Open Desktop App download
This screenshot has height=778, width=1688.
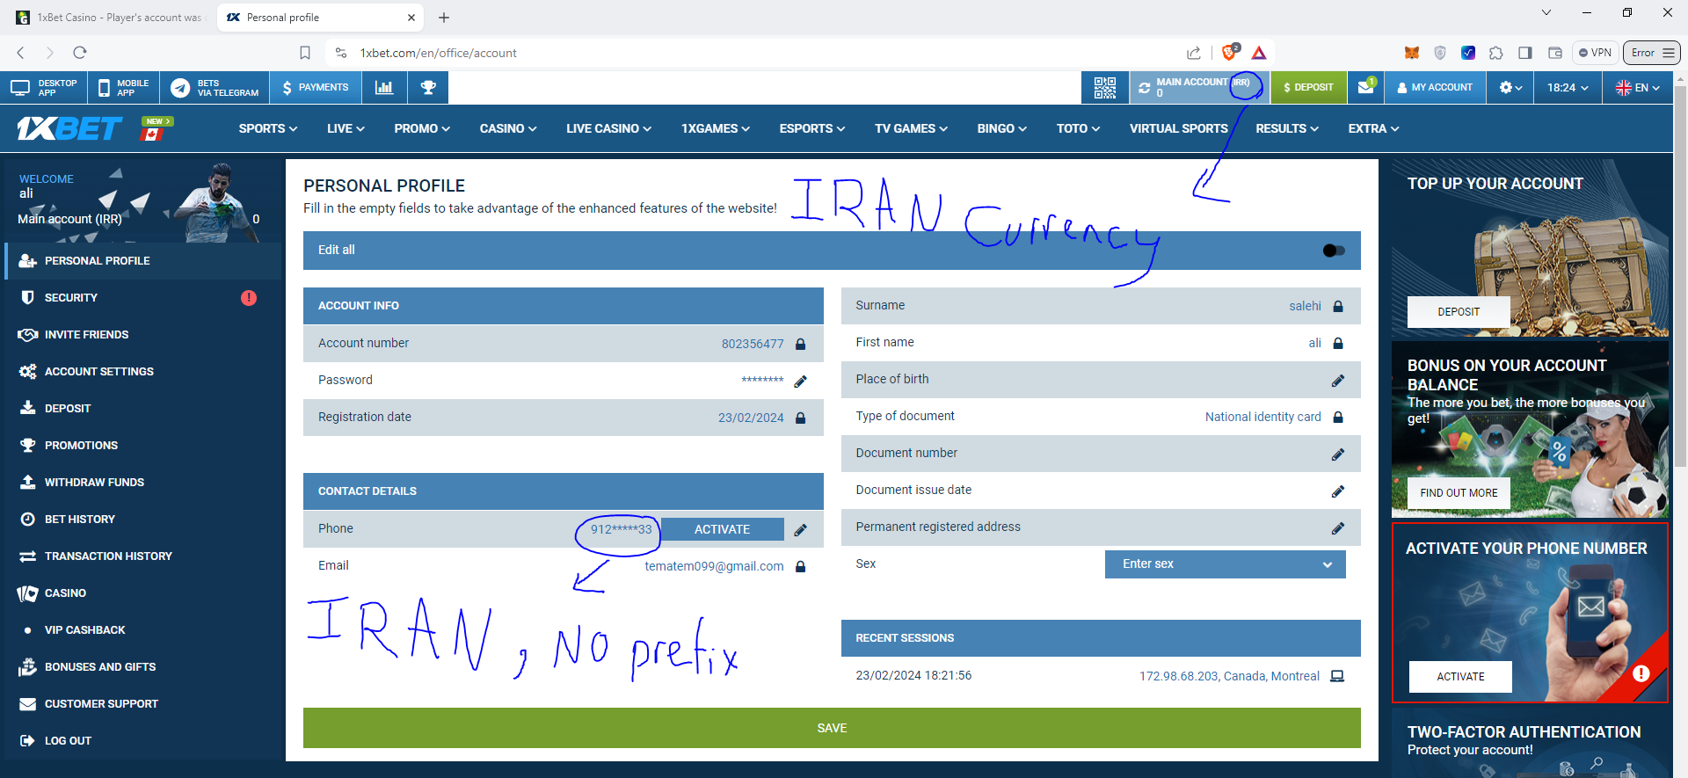point(43,87)
